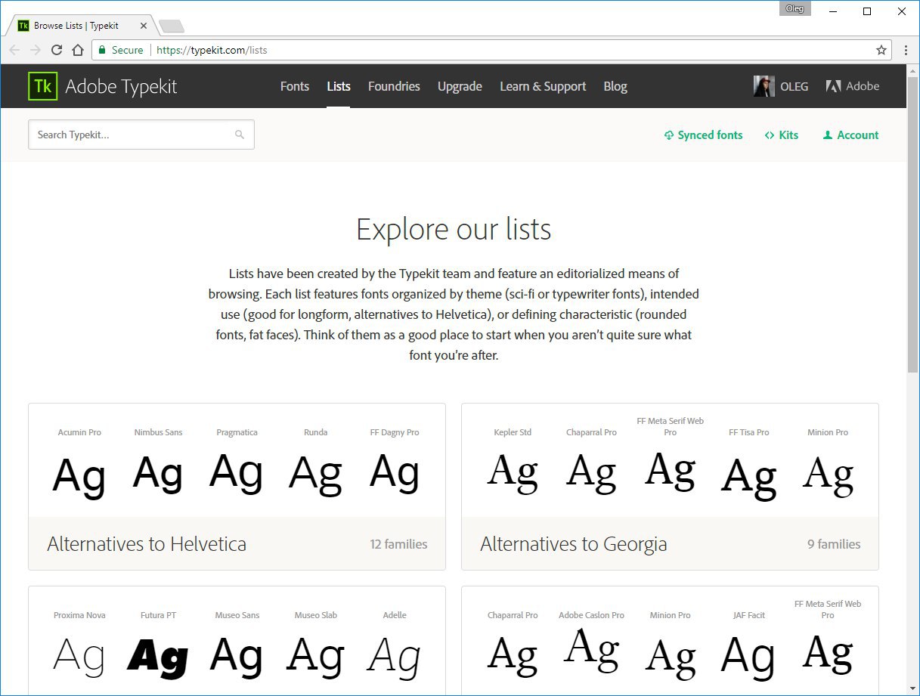The height and width of the screenshot is (696, 920).
Task: Click the Account person icon
Action: coord(828,135)
